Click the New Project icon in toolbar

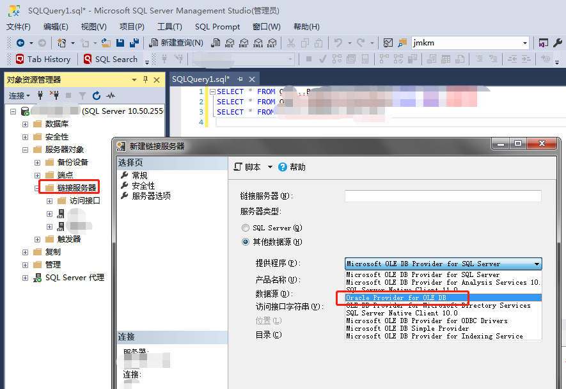(x=62, y=43)
